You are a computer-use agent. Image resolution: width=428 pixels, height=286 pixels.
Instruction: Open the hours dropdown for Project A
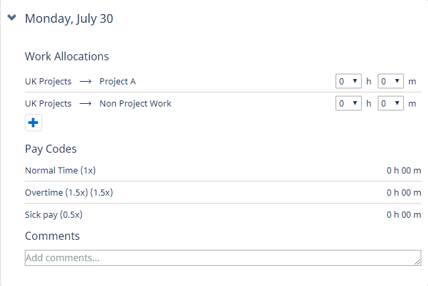(x=348, y=81)
